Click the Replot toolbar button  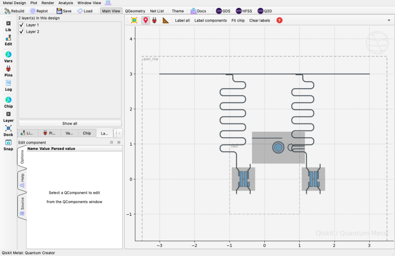(39, 11)
